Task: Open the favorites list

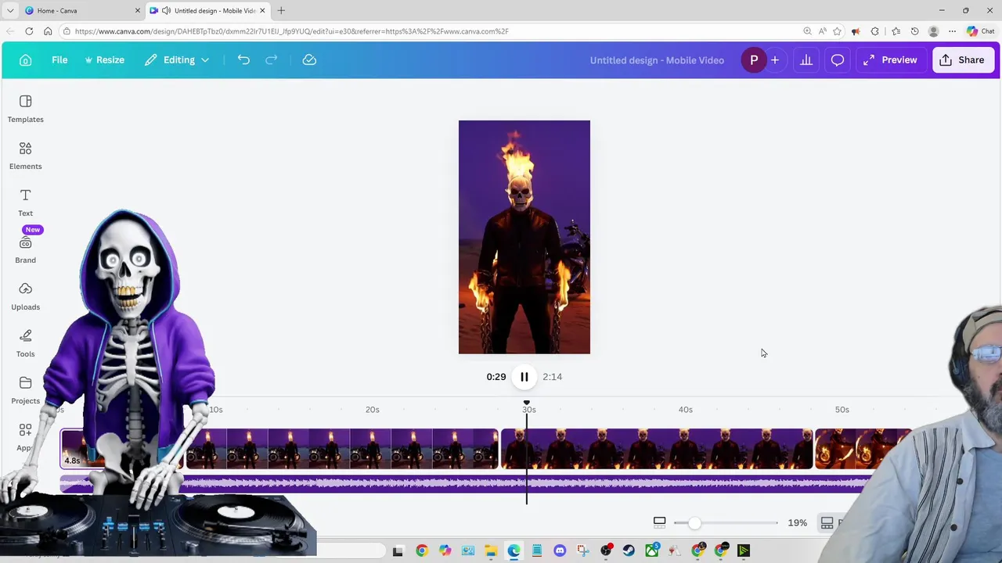Action: [895, 31]
